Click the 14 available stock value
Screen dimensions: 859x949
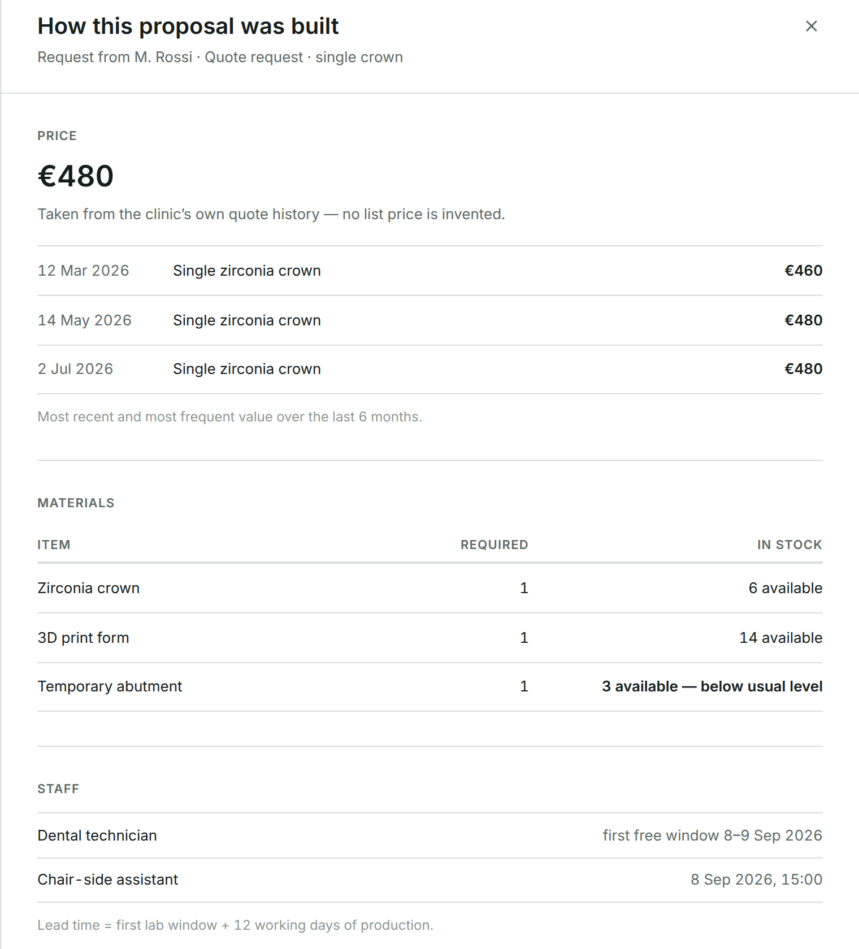(780, 638)
